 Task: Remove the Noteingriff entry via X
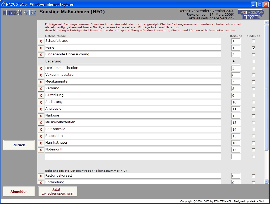pyautogui.click(x=41, y=150)
